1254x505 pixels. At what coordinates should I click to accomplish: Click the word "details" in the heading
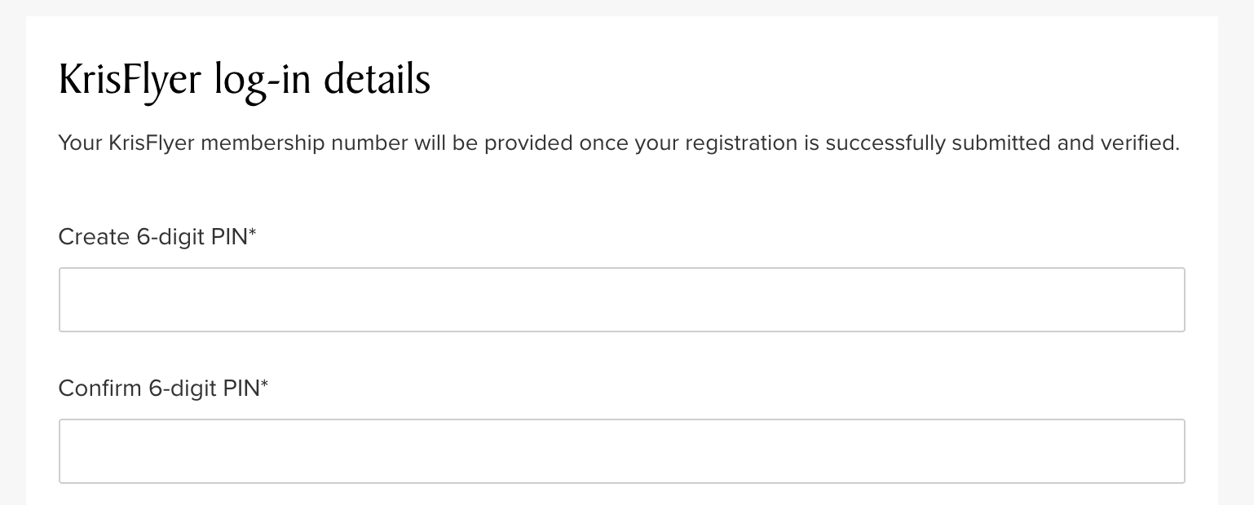click(377, 81)
